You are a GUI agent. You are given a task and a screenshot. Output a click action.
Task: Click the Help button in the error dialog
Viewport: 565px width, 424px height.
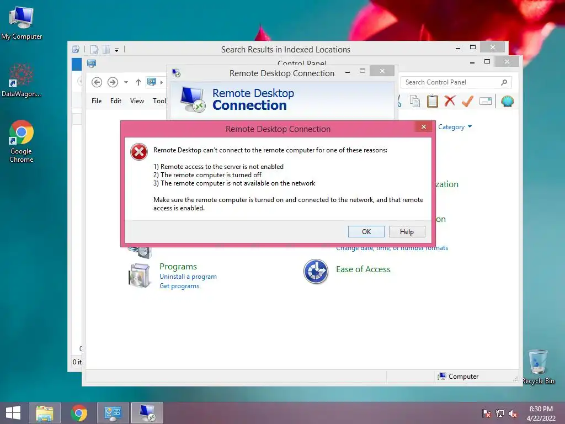coord(407,231)
